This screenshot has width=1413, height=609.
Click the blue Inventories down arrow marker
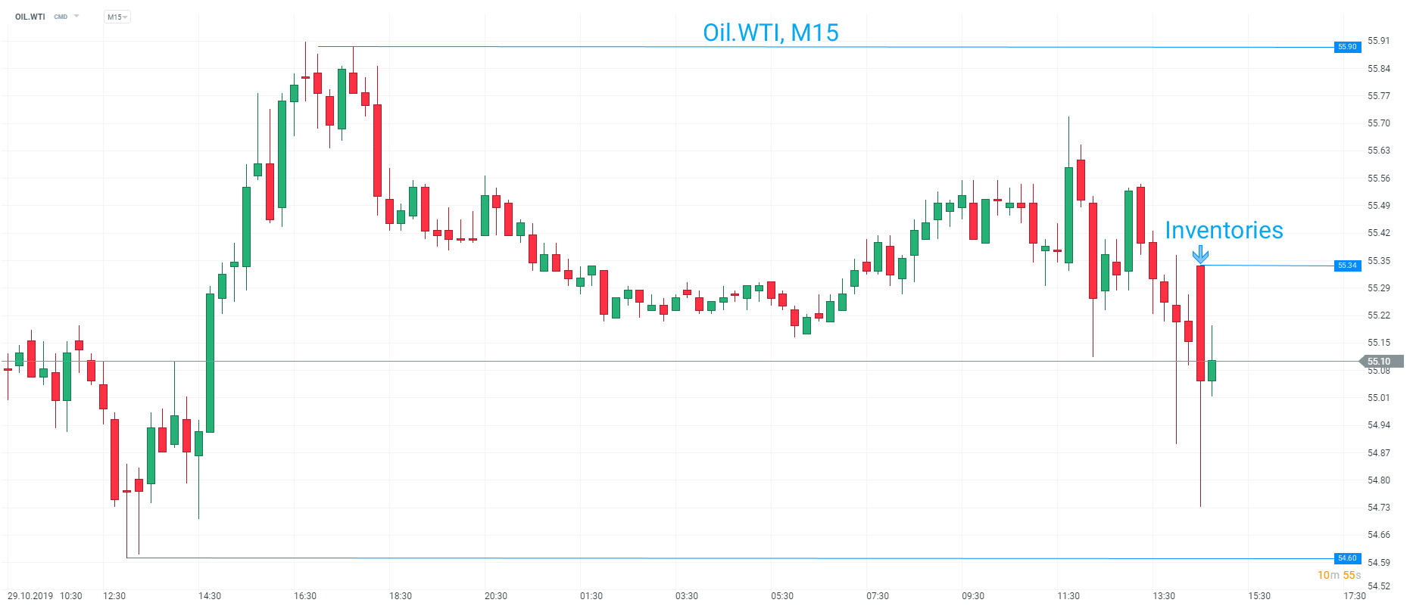[x=1200, y=254]
